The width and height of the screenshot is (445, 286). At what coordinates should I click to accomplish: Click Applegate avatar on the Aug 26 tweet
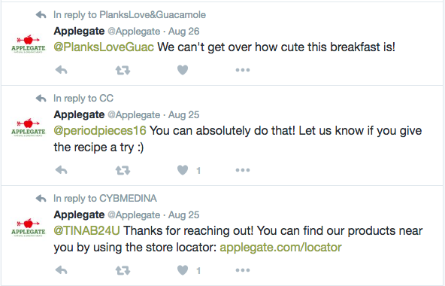point(29,44)
